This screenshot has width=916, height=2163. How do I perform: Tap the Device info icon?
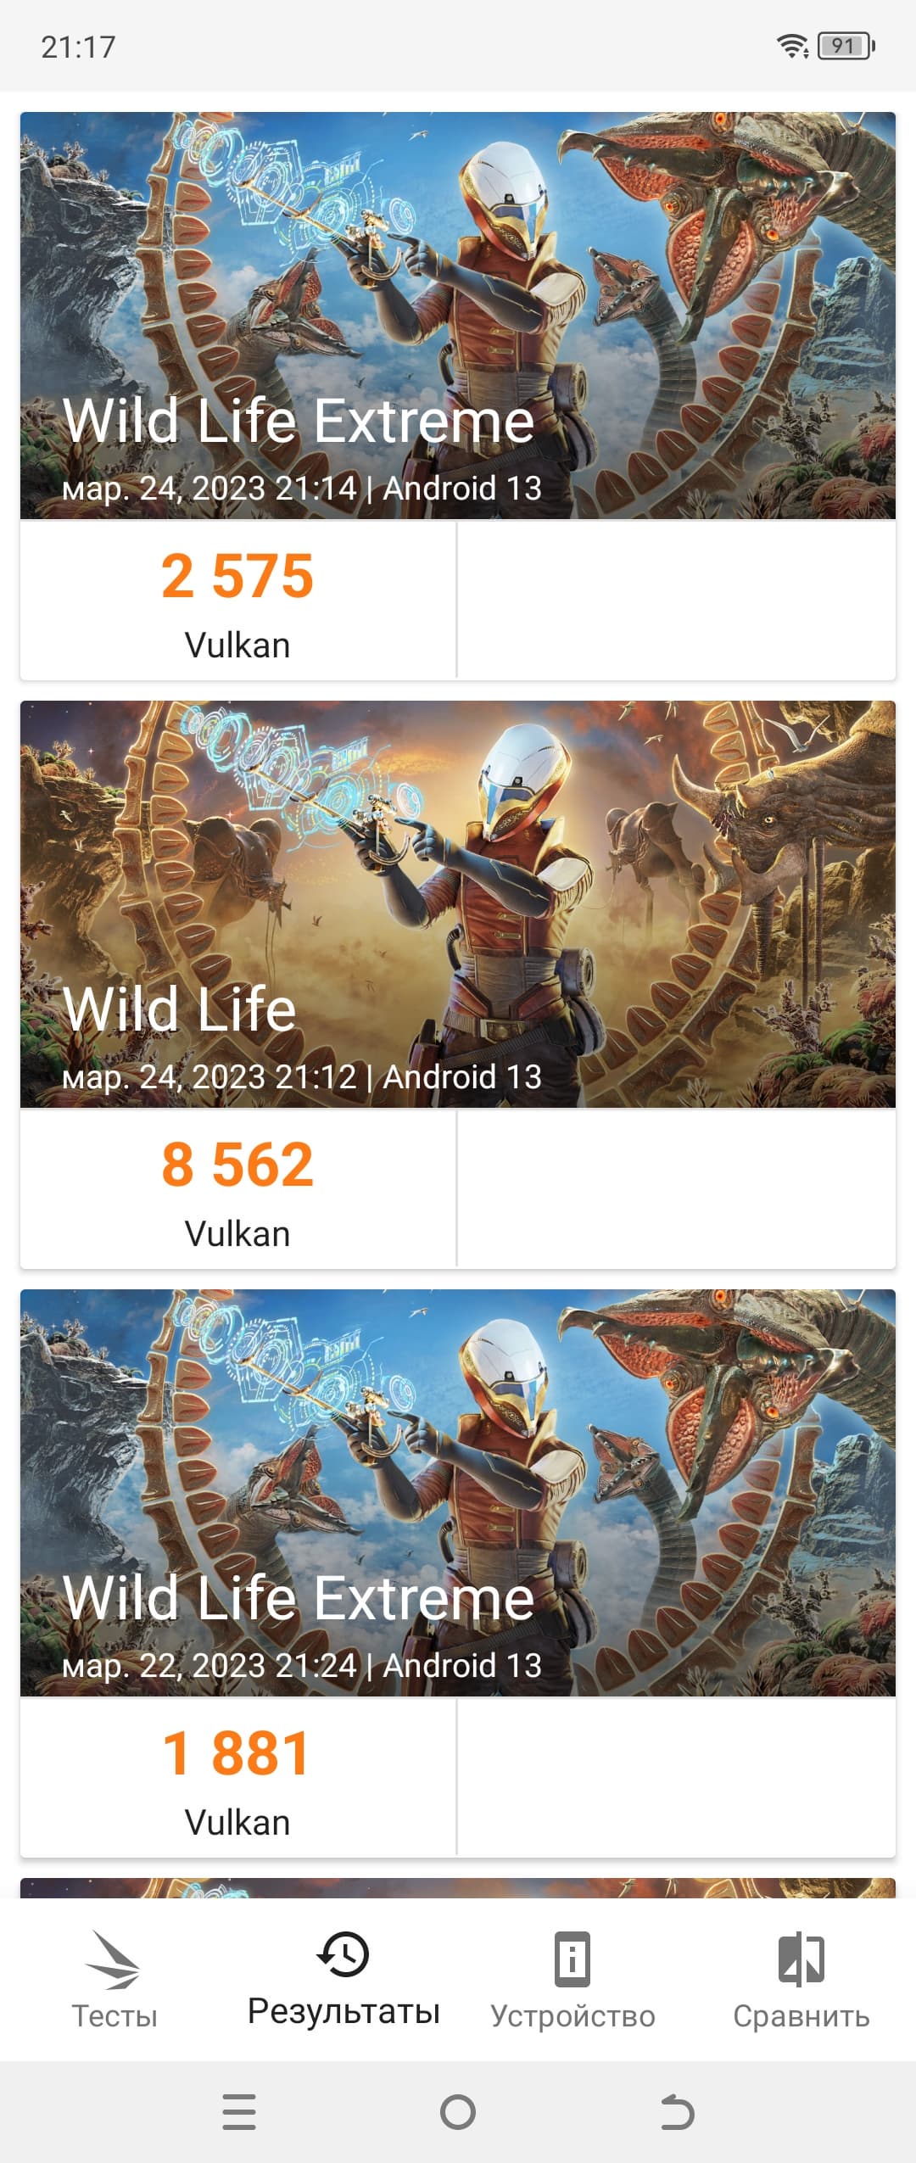(x=572, y=1959)
